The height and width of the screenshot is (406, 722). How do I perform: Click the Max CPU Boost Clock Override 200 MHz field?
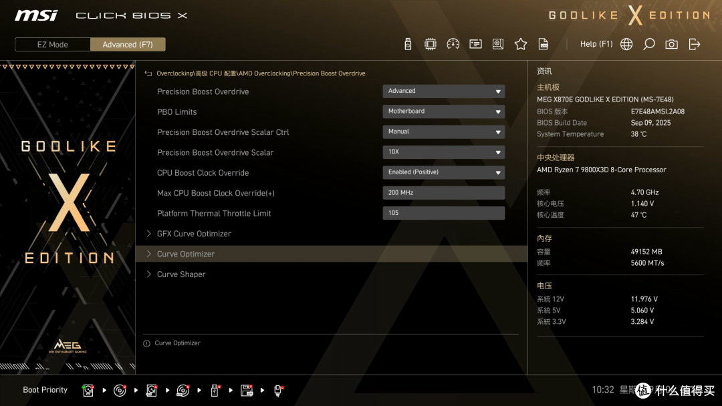(x=443, y=193)
